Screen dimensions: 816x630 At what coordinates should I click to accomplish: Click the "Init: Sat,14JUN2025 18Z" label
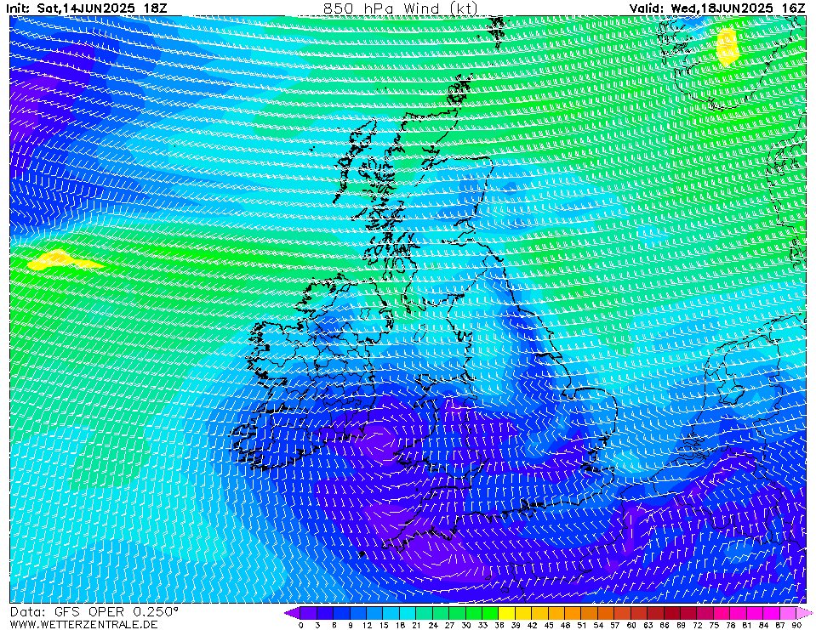86,9
